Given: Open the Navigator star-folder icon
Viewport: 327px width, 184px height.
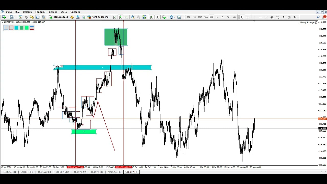Looking at the screenshot, I should (x=32, y=17).
